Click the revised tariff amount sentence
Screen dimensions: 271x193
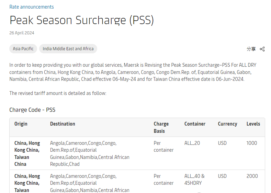coord(58,93)
